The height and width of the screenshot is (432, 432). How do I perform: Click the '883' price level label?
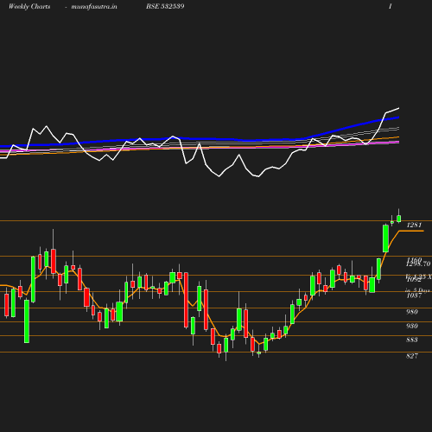[412, 340]
